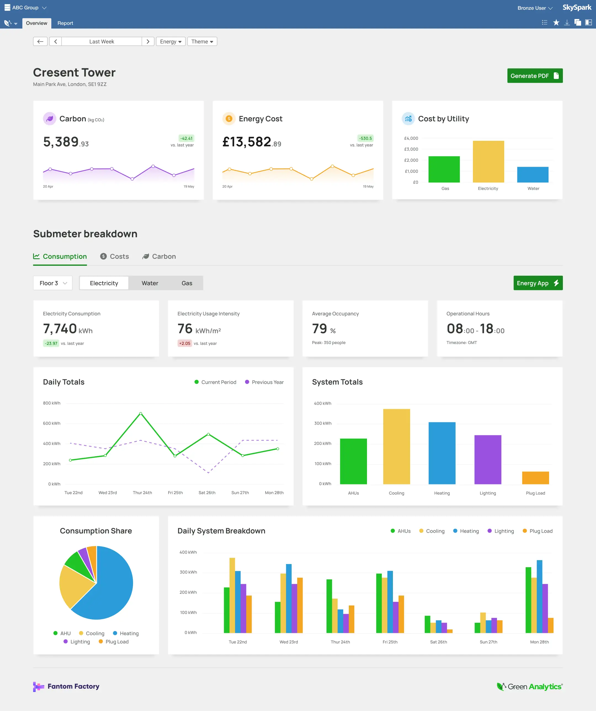This screenshot has height=711, width=596.
Task: Open the list view icon top right
Action: (x=544, y=22)
